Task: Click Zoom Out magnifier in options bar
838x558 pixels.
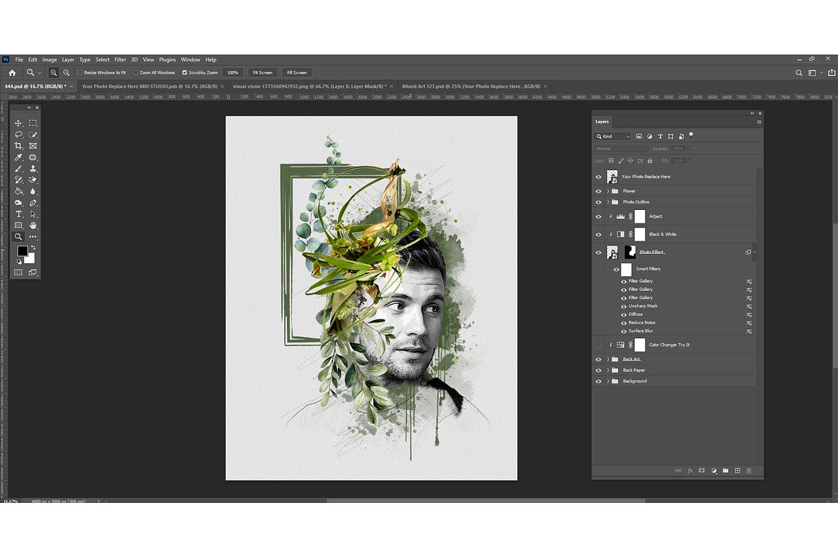Action: [x=66, y=73]
